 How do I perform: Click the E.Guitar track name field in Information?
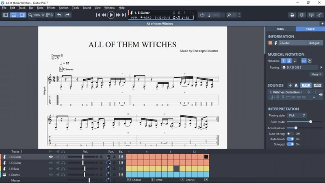coord(292,43)
